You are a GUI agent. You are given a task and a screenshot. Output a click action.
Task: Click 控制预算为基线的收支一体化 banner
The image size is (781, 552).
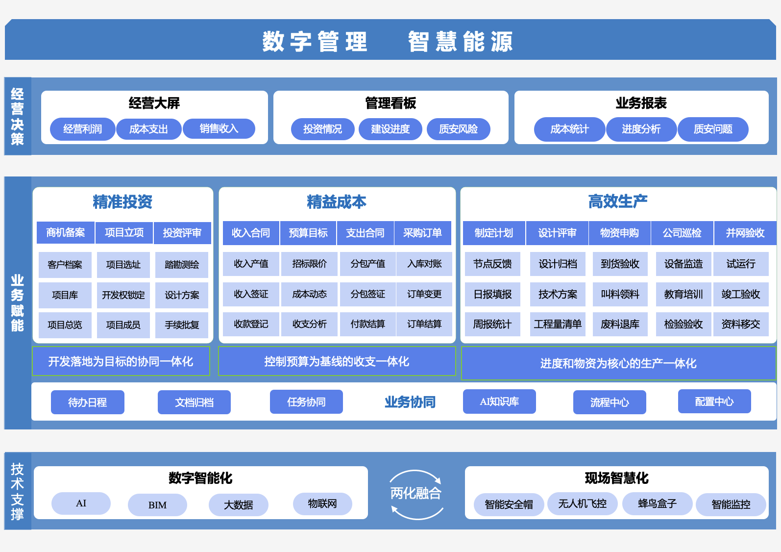click(337, 361)
